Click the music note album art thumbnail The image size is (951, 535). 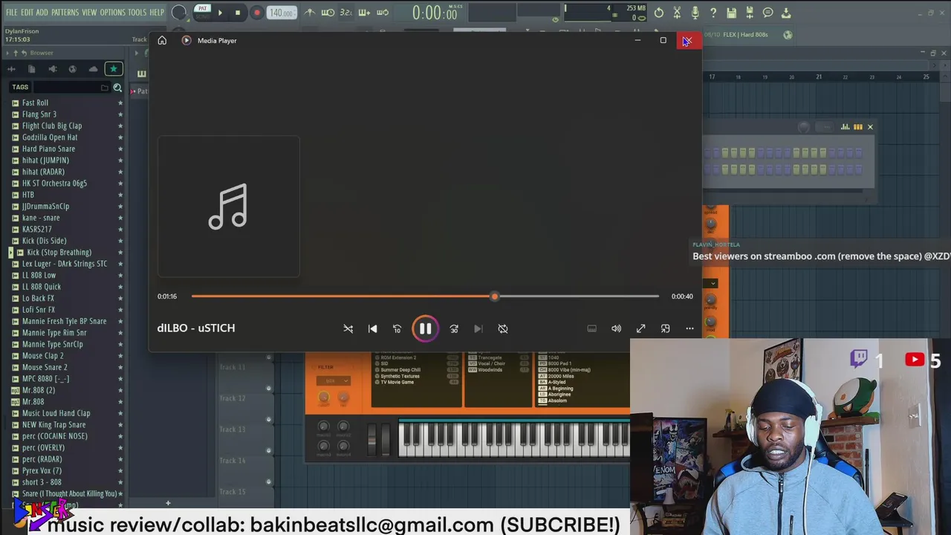pos(229,207)
